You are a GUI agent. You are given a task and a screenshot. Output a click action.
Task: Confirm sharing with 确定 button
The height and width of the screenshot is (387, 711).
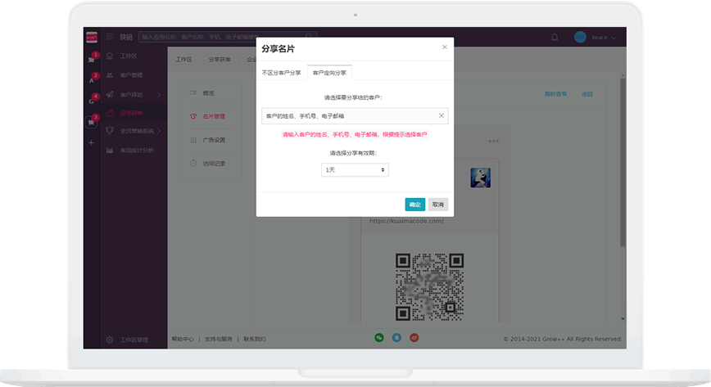coord(414,205)
